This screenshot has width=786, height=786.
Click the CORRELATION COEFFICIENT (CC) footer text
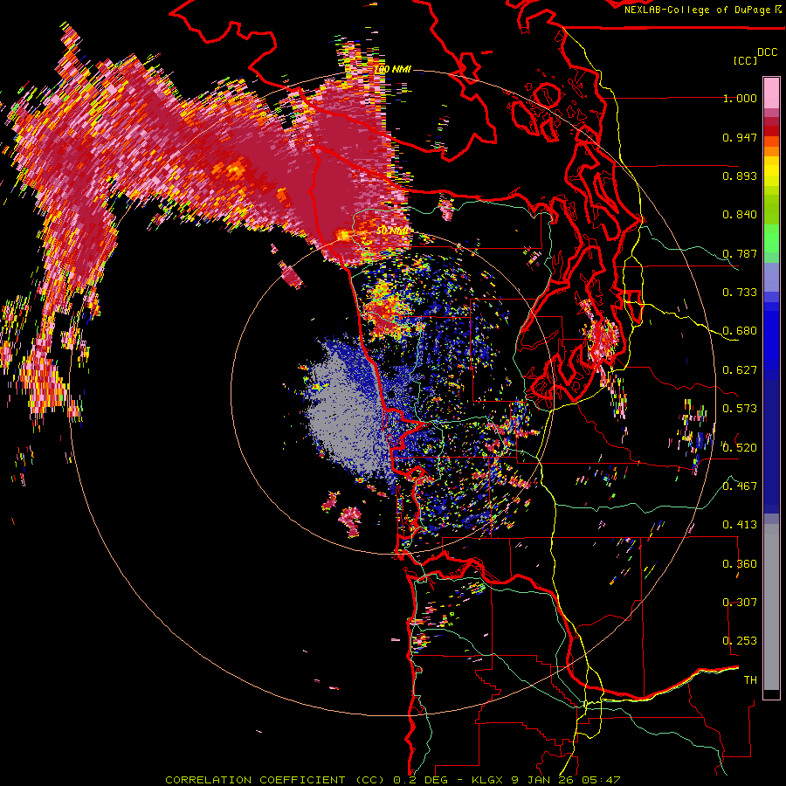(x=275, y=780)
